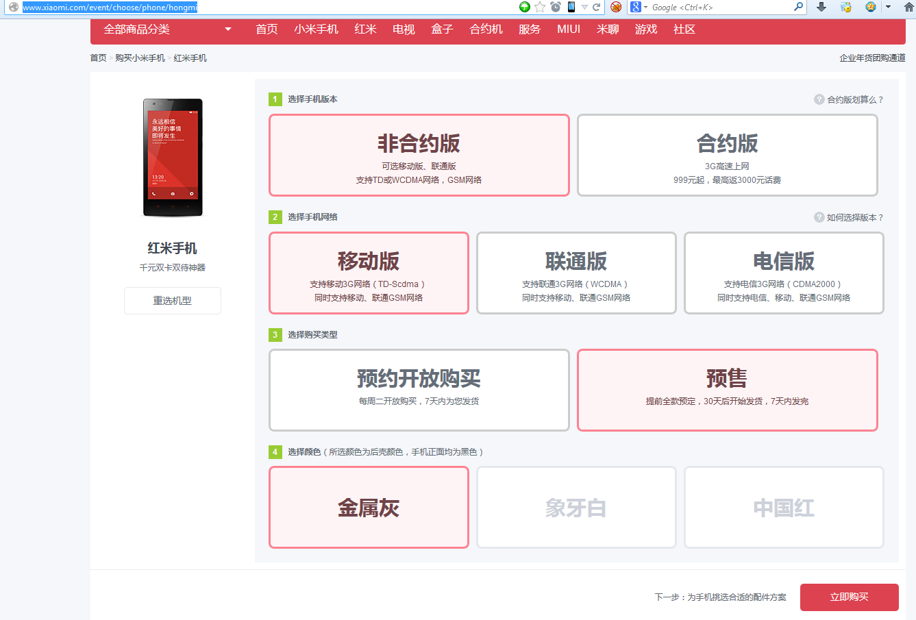Bookmark this page with the star icon
916x620 pixels.
coord(540,7)
